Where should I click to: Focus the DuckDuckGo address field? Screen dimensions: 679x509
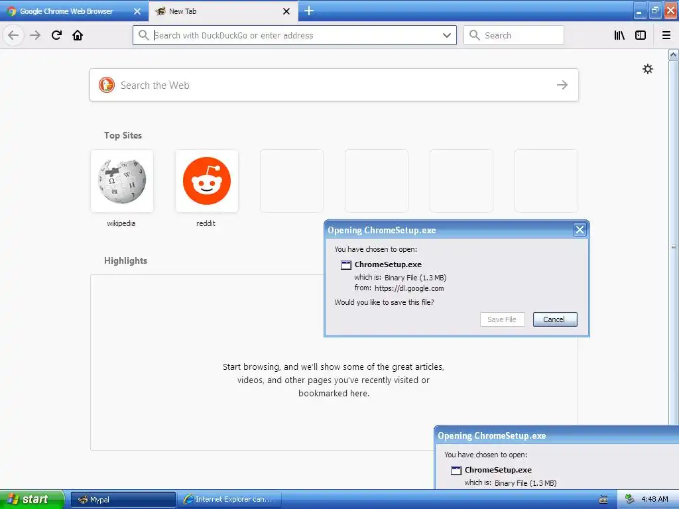pos(294,35)
